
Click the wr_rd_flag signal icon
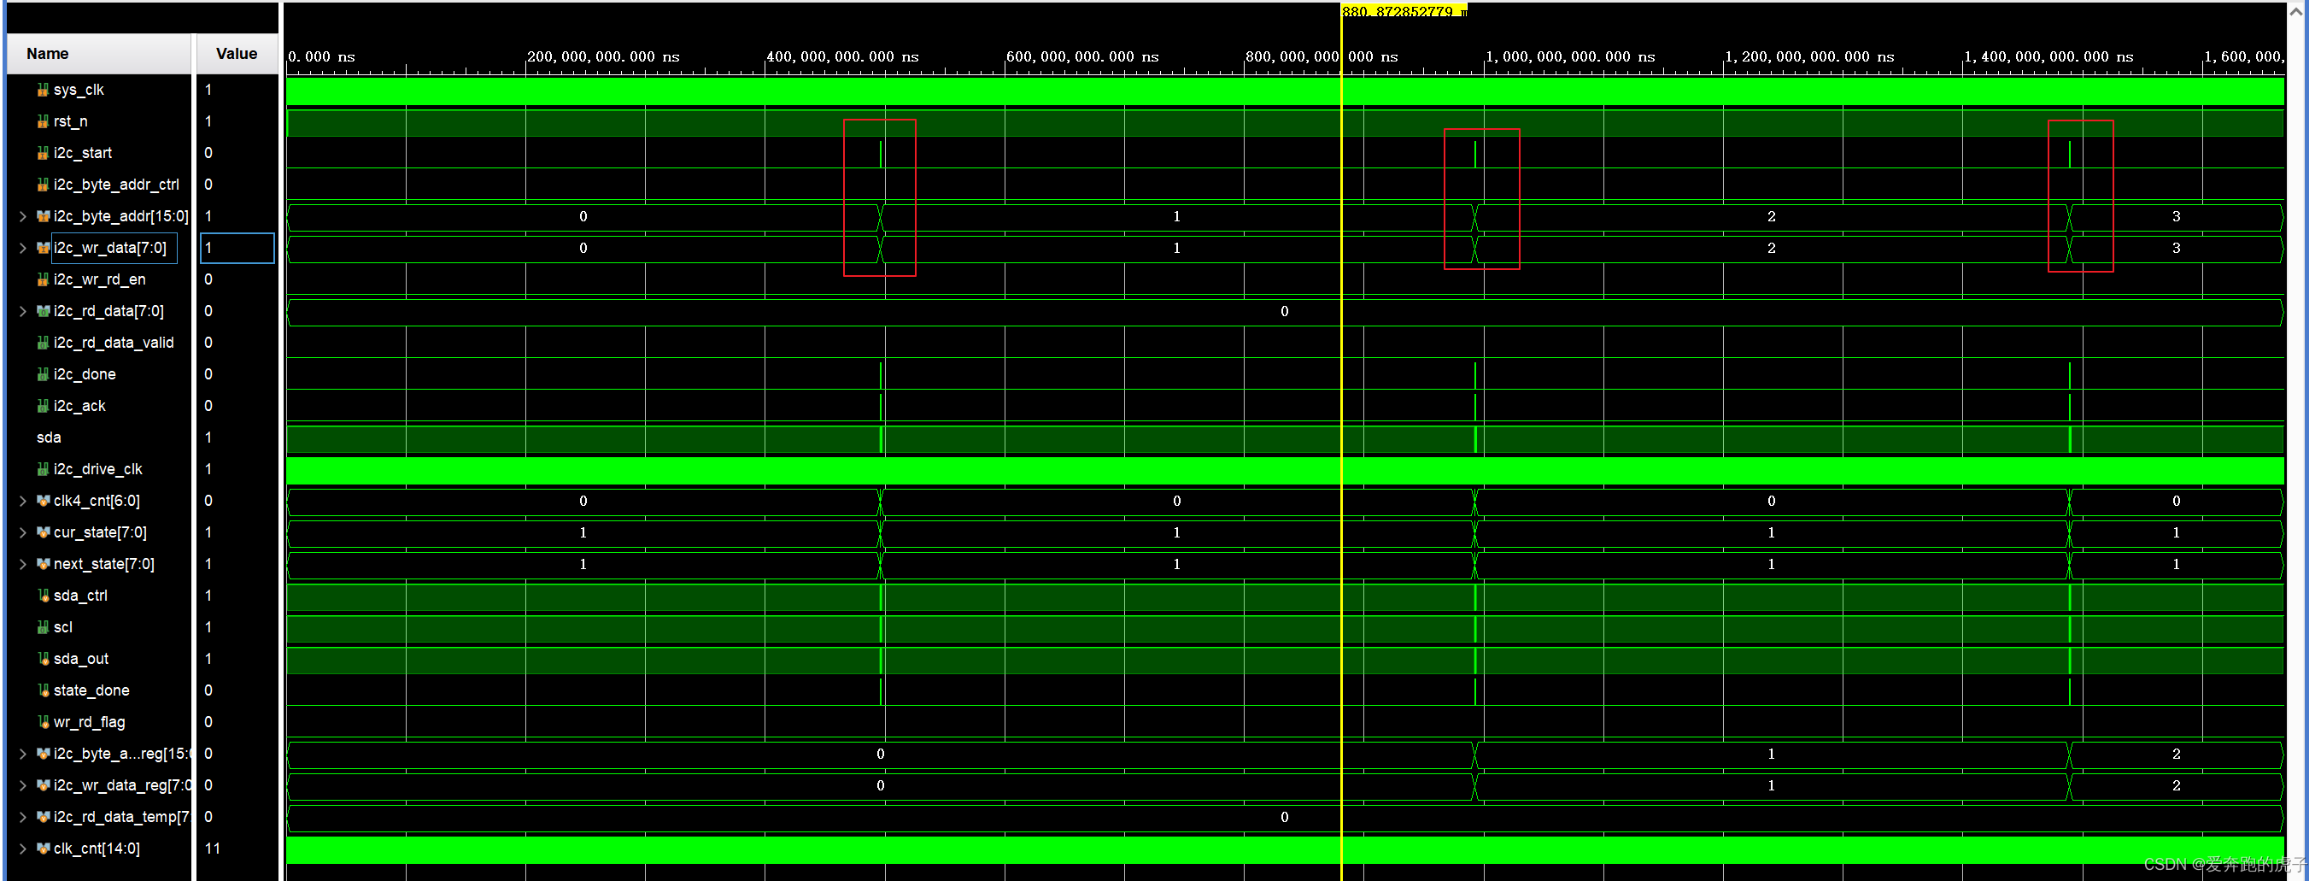tap(43, 721)
